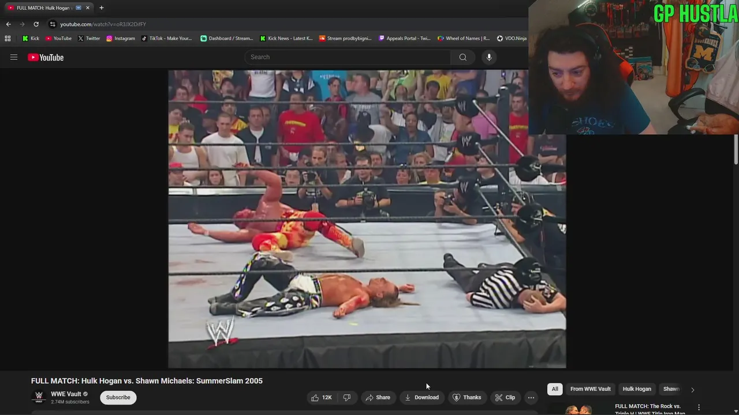Start voice search with microphone icon
Screen dimensions: 739x415
coord(489,57)
